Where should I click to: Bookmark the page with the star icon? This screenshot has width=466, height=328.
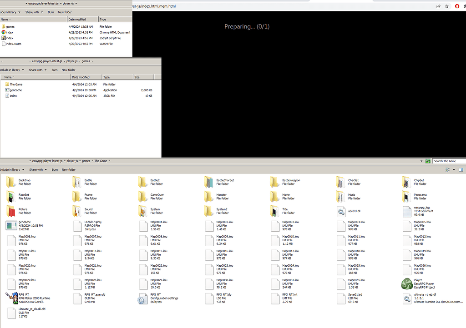(446, 6)
